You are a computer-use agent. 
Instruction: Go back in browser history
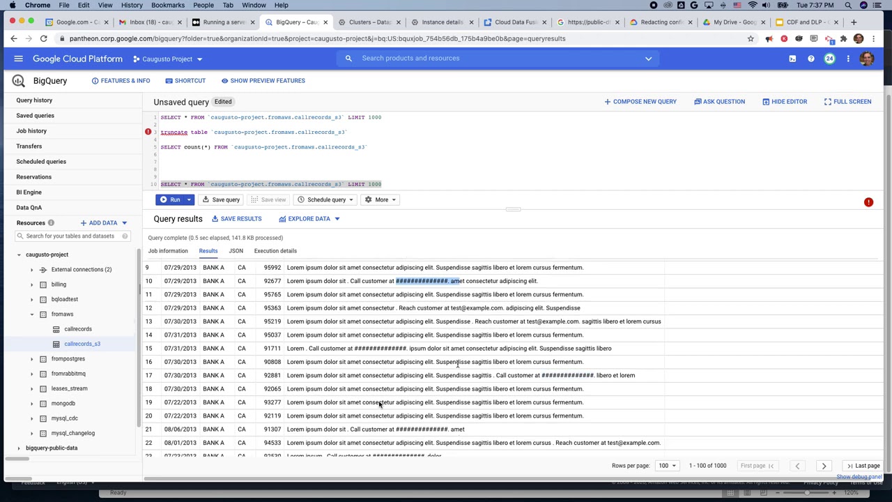coord(14,39)
